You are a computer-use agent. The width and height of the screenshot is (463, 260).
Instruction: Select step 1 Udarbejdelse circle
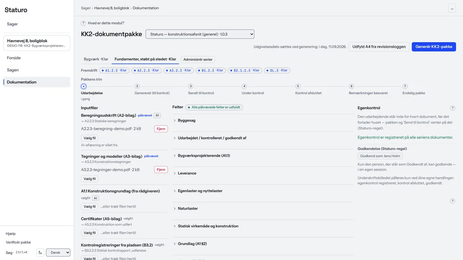tap(84, 86)
